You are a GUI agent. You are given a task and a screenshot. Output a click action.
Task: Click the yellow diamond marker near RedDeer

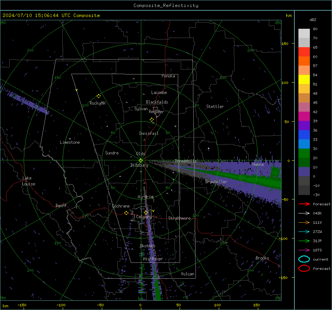click(x=152, y=120)
